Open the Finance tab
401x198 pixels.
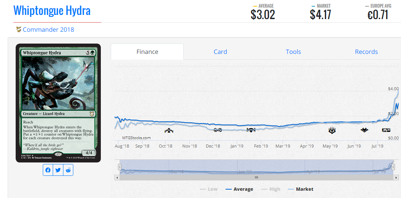tap(147, 52)
